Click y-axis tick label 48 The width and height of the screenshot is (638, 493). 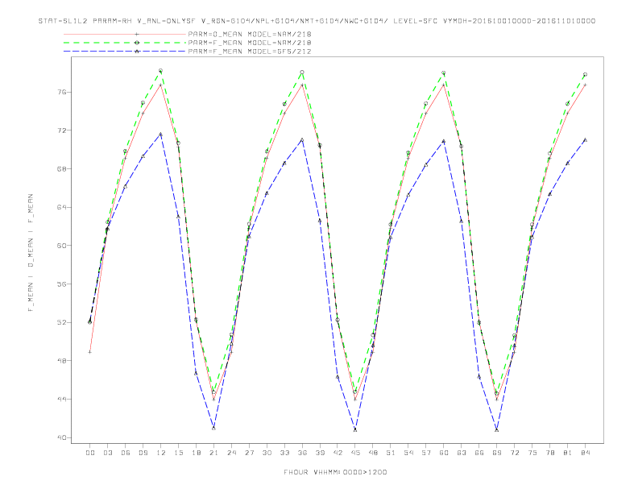tap(63, 361)
